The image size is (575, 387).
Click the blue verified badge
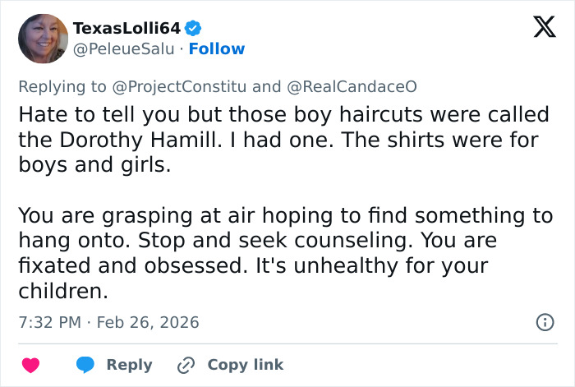pyautogui.click(x=192, y=28)
